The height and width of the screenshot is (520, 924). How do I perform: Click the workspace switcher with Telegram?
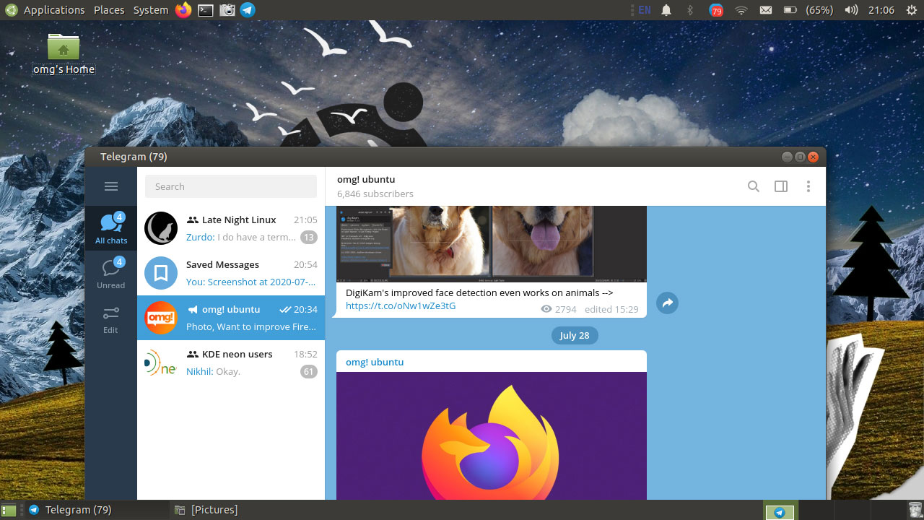point(780,511)
